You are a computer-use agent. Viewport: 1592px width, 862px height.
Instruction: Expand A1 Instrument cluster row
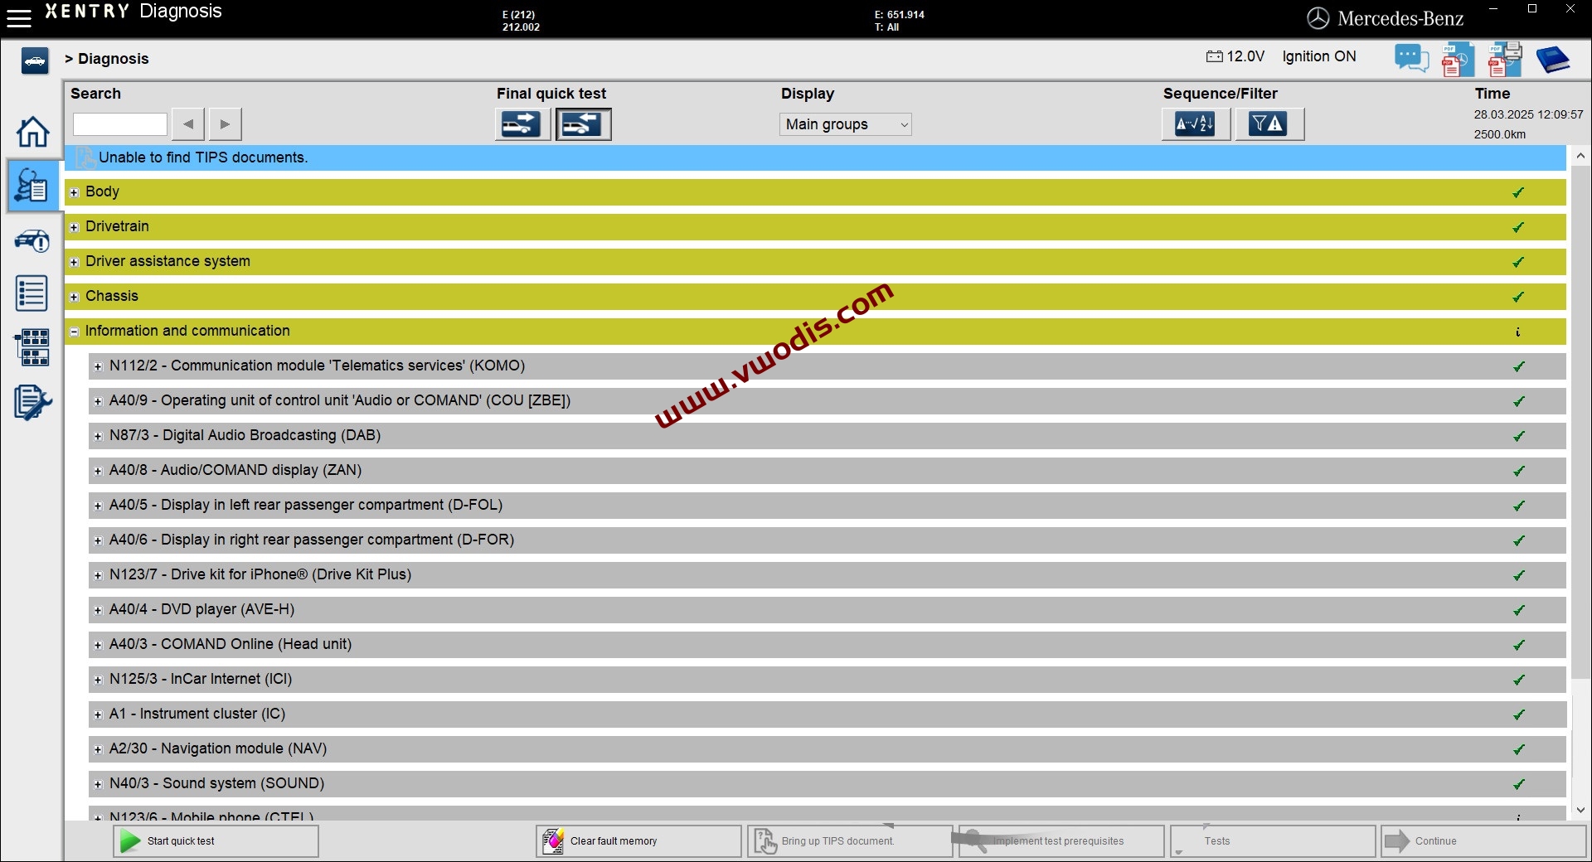click(98, 714)
